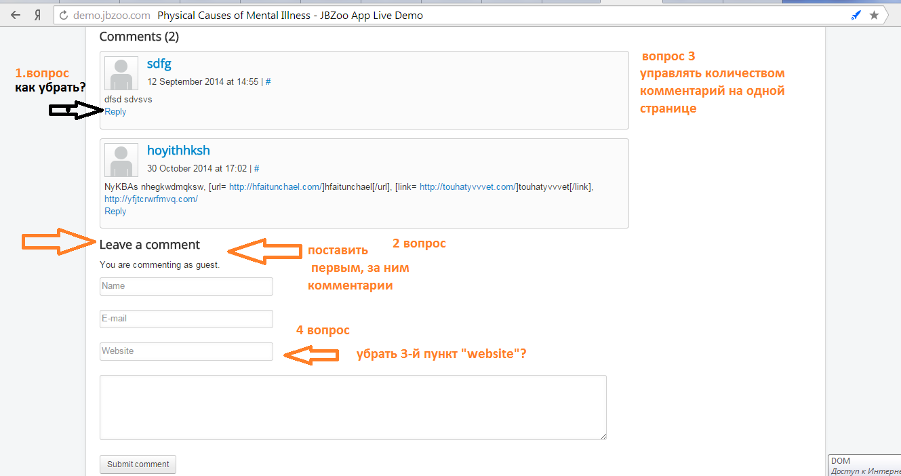
Task: Focus the Name input field
Action: (x=186, y=286)
